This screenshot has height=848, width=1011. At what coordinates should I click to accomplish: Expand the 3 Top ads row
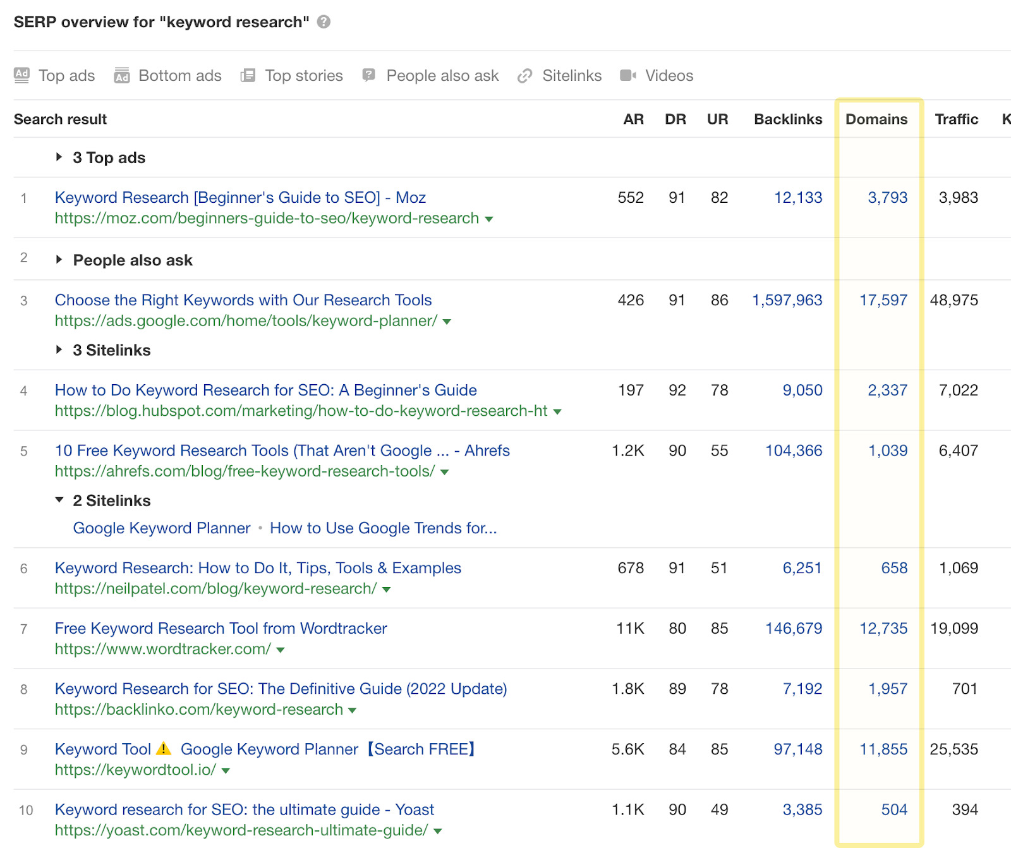59,157
